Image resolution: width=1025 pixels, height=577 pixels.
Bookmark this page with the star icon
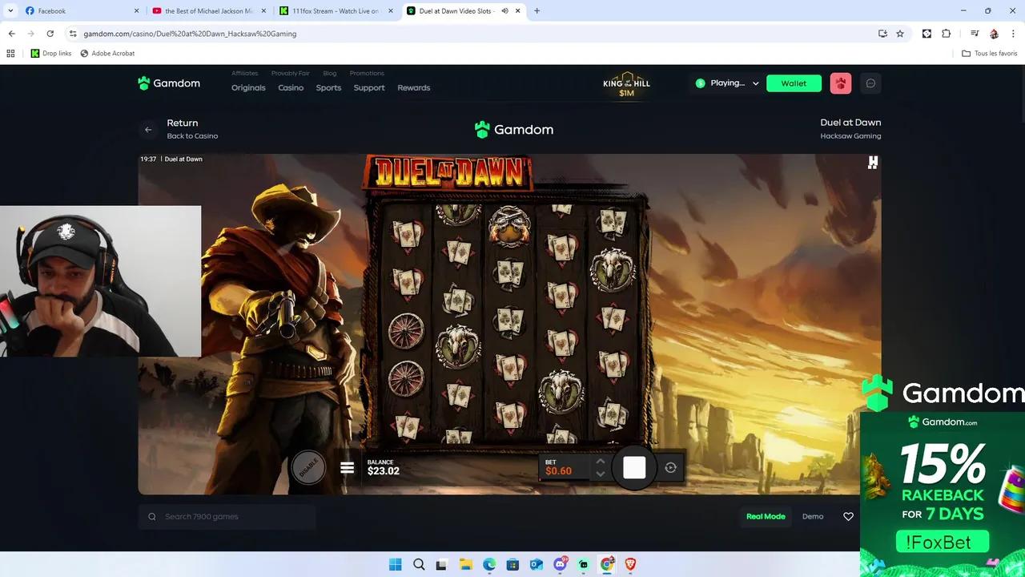tap(900, 34)
